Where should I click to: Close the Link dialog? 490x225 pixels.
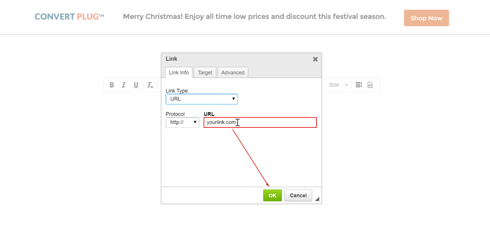[315, 59]
